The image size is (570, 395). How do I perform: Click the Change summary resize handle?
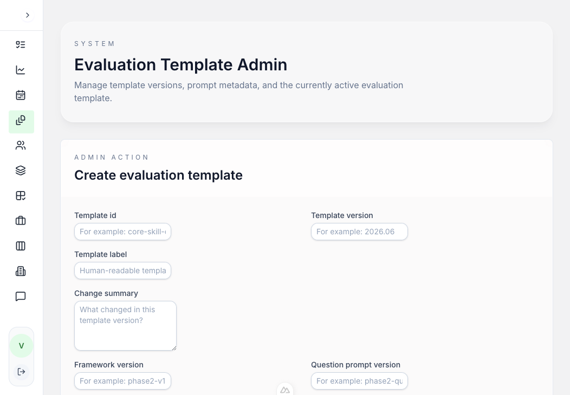coord(174,348)
